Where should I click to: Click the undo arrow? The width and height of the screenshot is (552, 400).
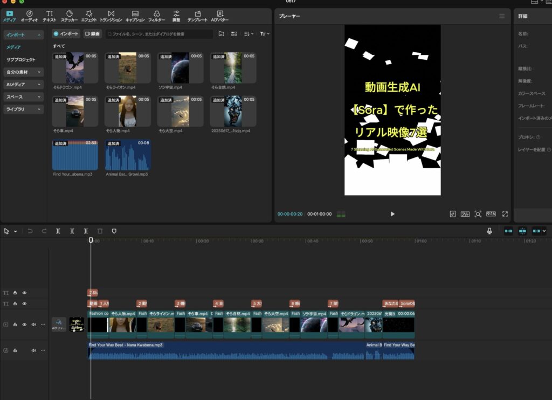30,231
